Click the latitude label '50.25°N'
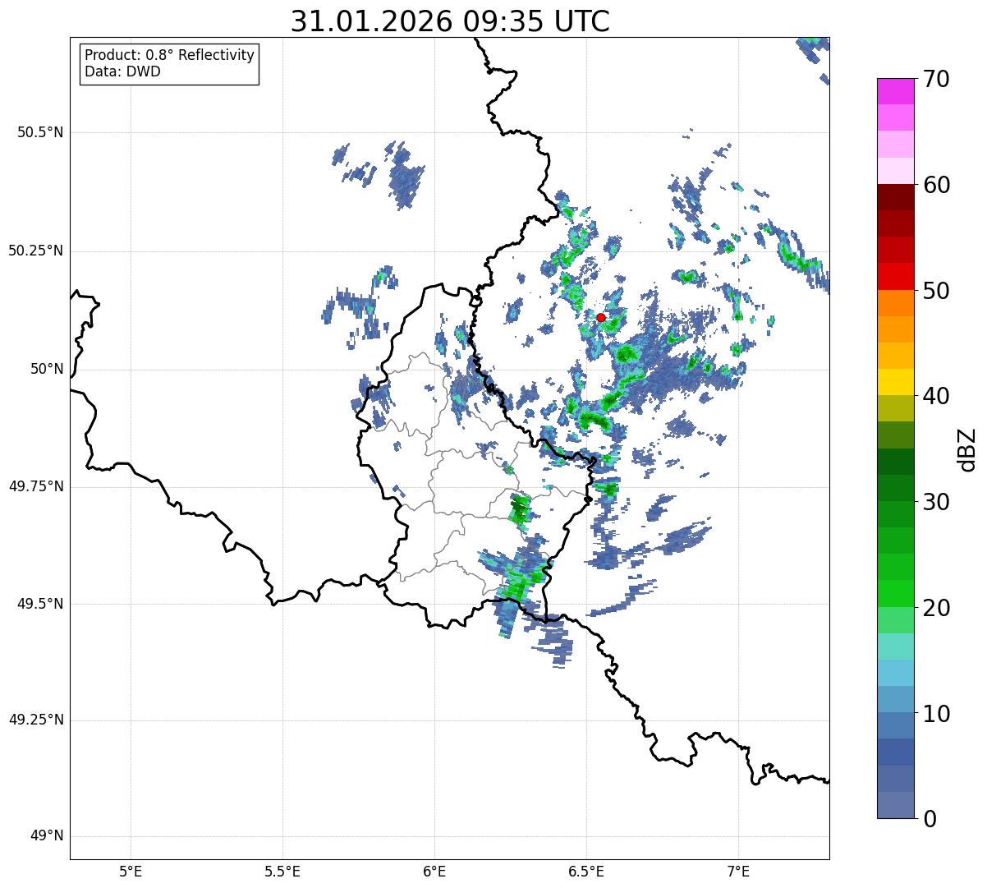 (x=35, y=251)
